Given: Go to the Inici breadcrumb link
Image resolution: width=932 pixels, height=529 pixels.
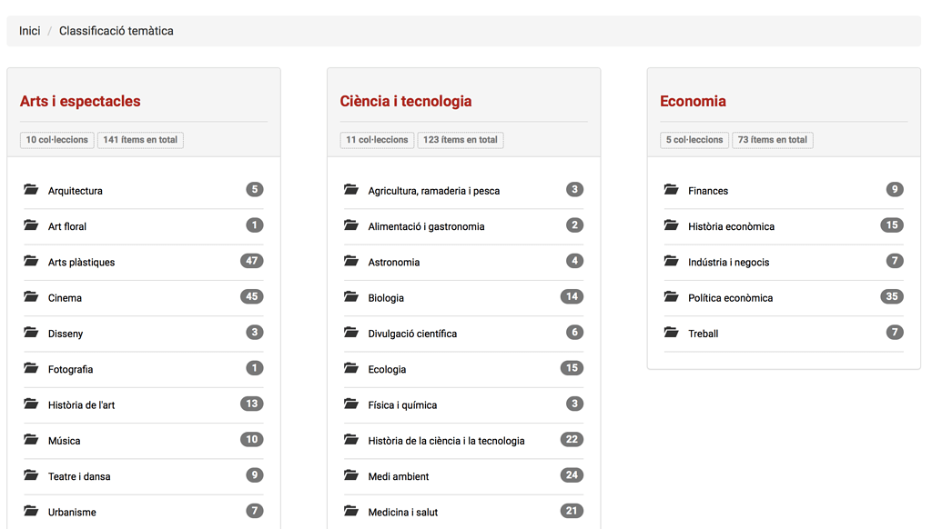Looking at the screenshot, I should [30, 31].
